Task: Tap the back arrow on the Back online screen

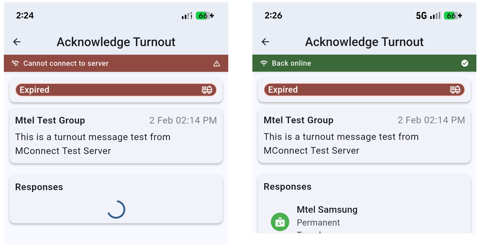Action: [x=265, y=42]
